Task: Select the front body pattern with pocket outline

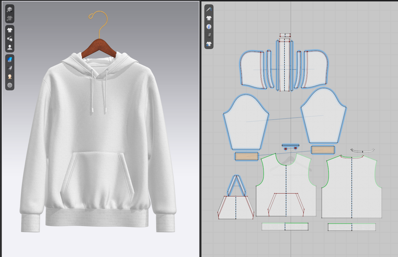Action: [286, 186]
